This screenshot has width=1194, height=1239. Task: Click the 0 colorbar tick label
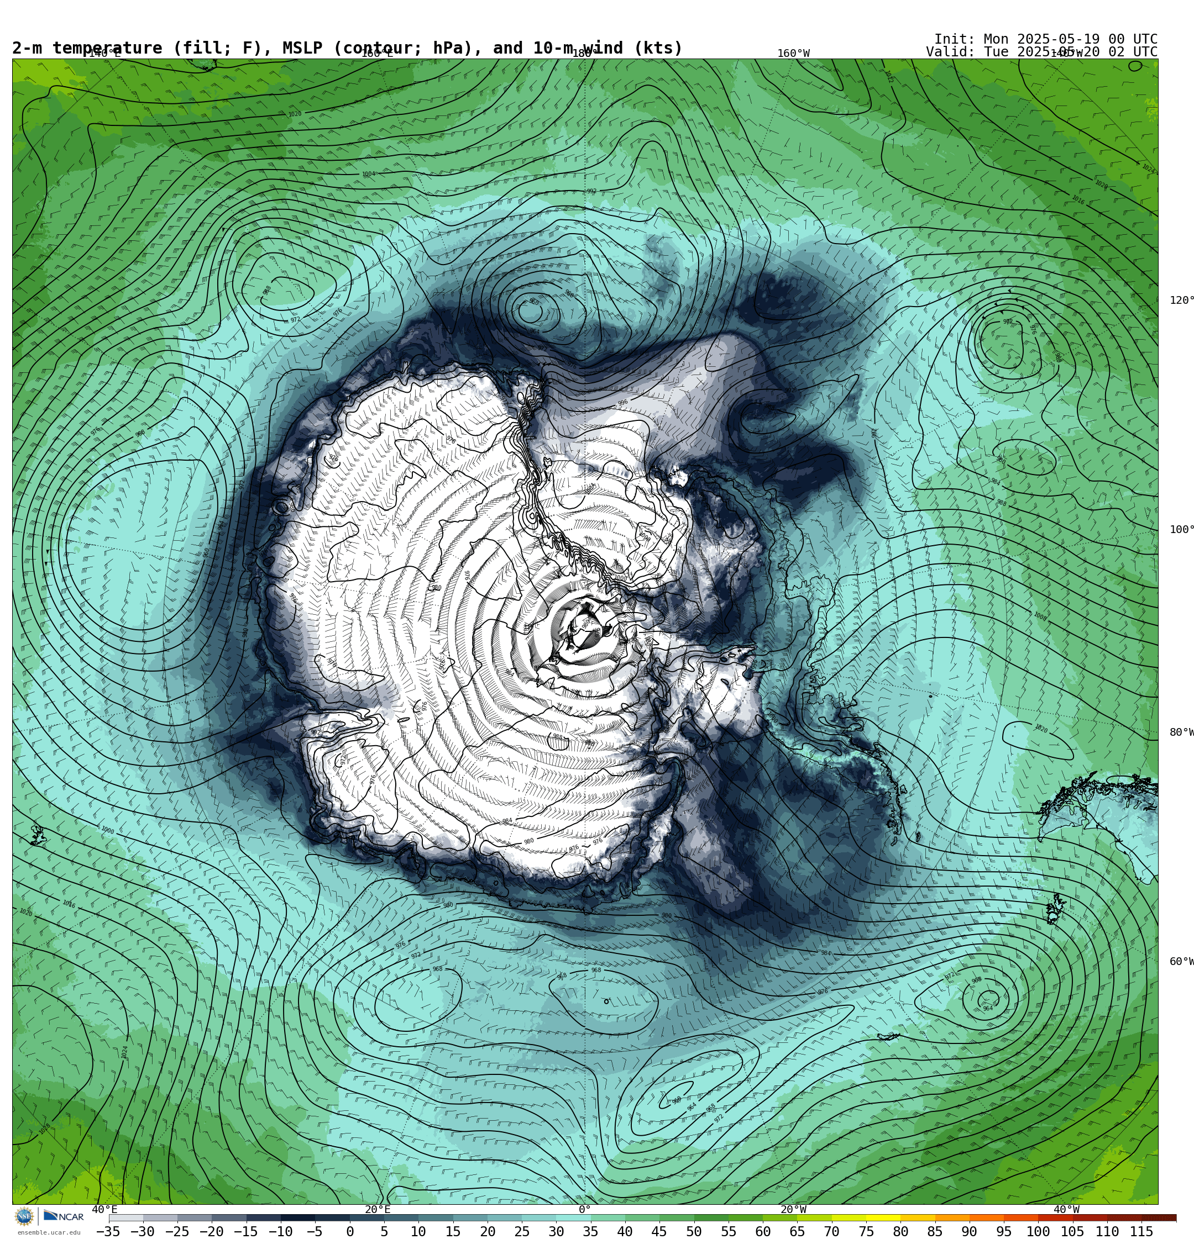349,1231
